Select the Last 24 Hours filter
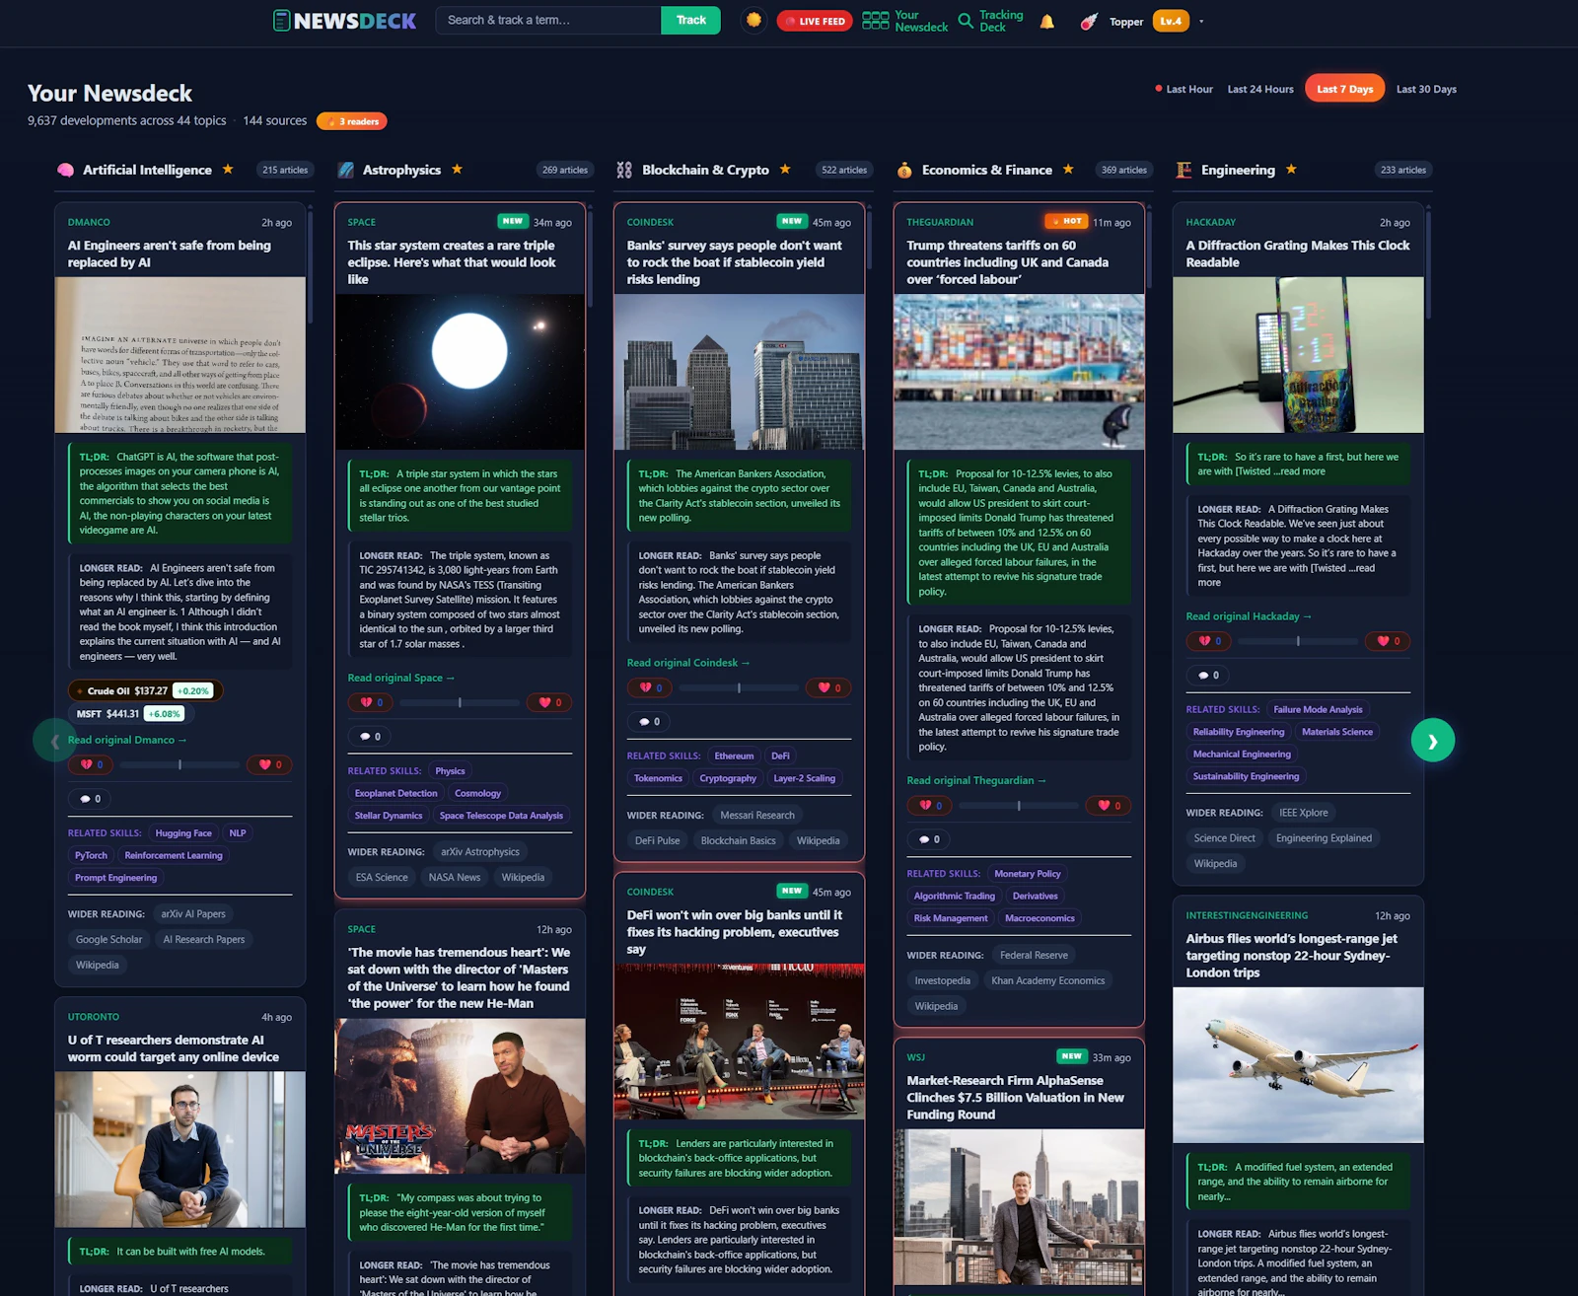The height and width of the screenshot is (1296, 1578). [x=1260, y=89]
